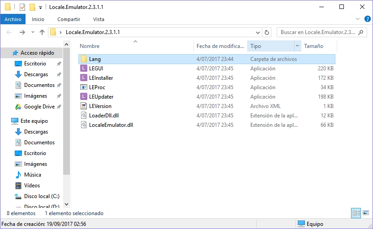
Task: Select the LEGUI application icon
Action: pyautogui.click(x=84, y=68)
